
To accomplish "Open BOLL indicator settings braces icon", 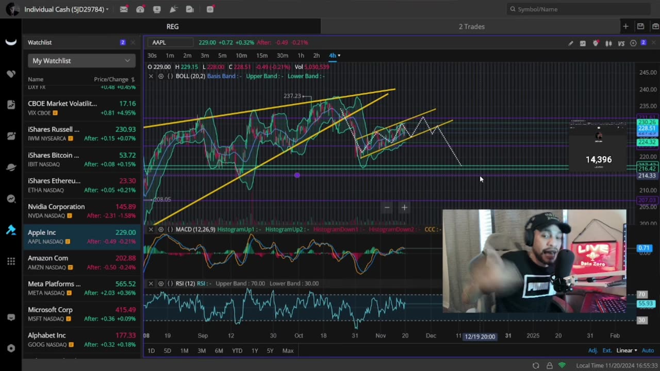I will tap(170, 76).
